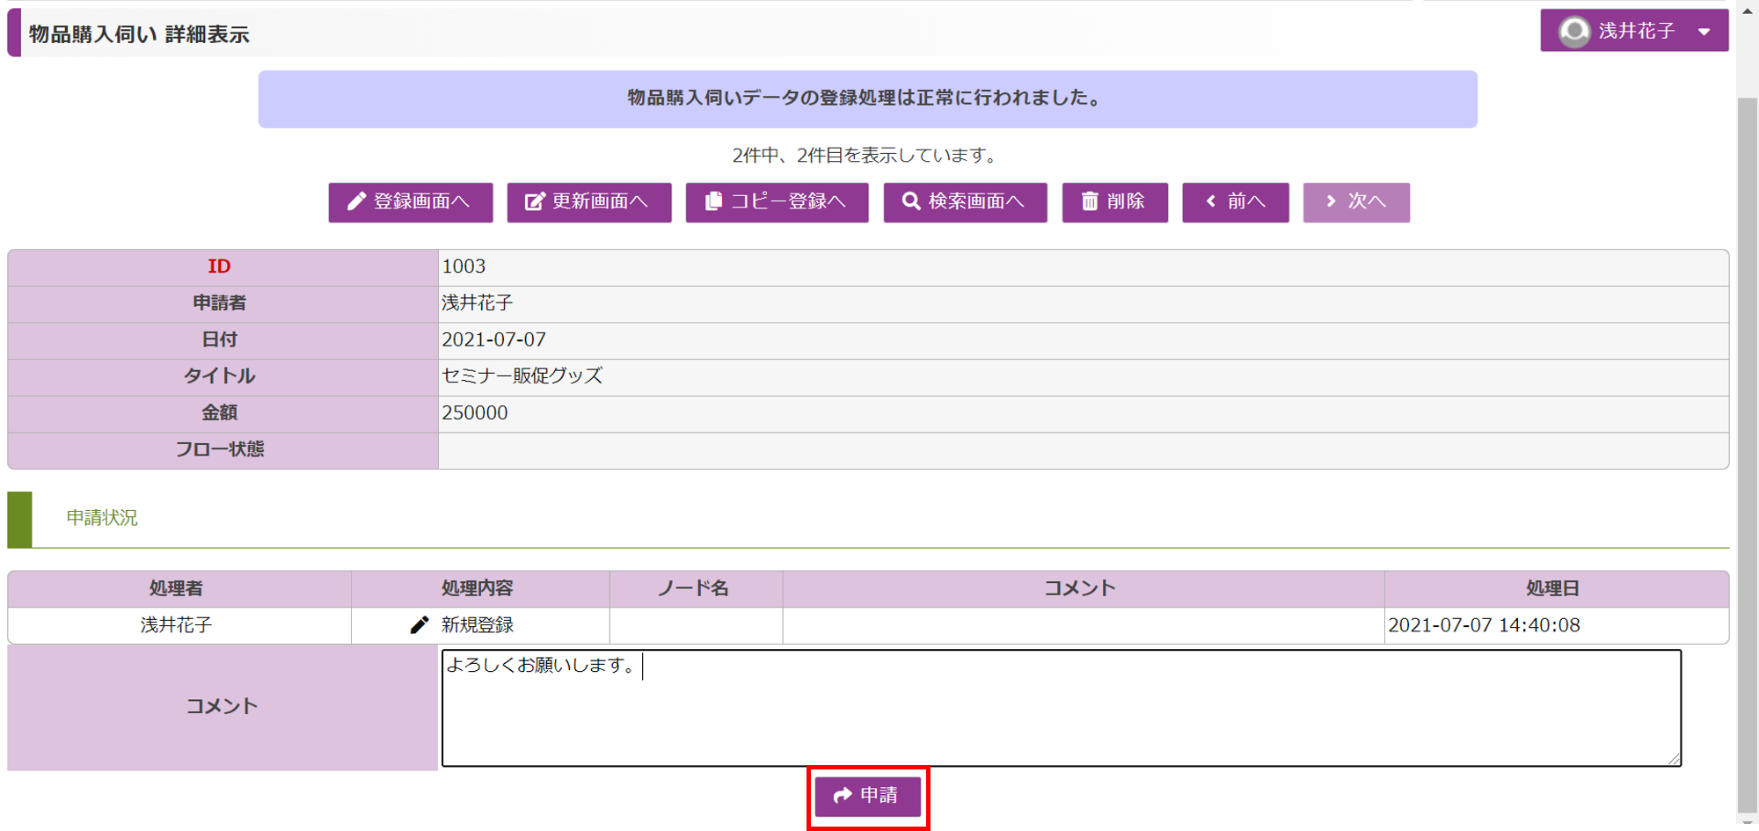1759x831 pixels.
Task: Click the 金額 row label
Action: click(x=219, y=413)
